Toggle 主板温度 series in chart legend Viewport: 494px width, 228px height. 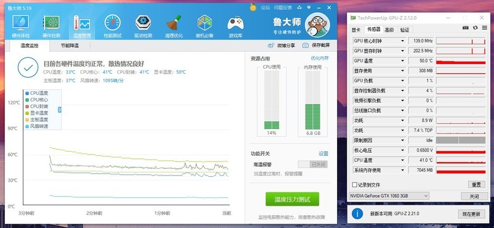click(x=36, y=120)
